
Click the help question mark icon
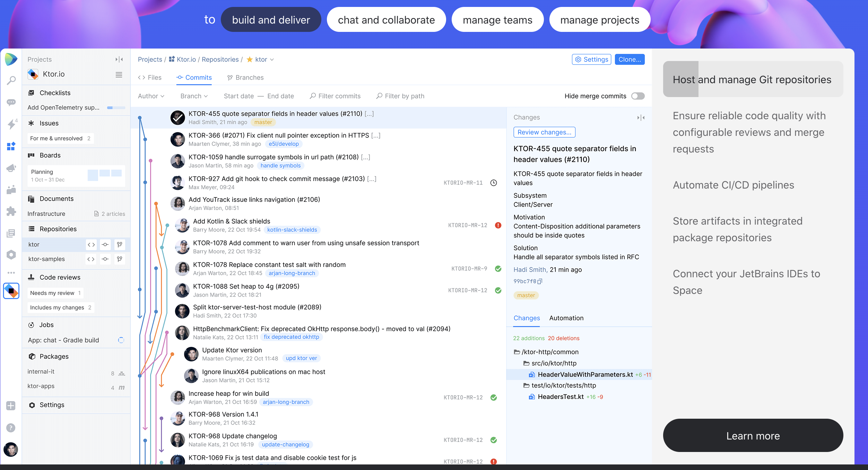(x=11, y=428)
